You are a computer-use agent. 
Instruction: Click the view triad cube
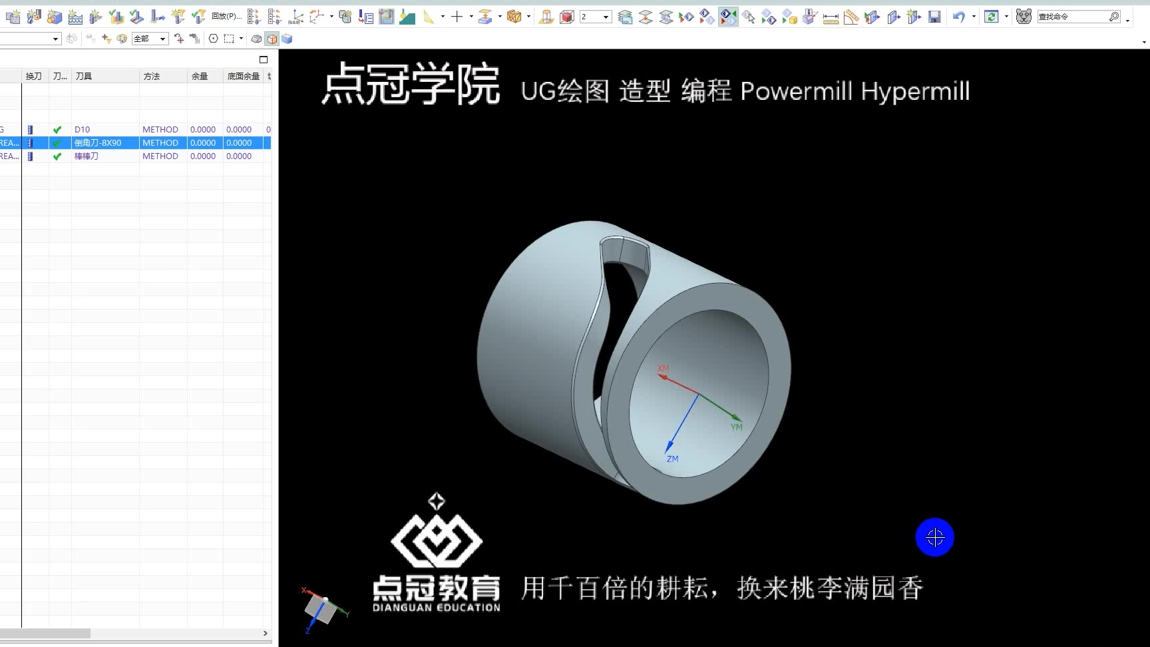pos(323,609)
